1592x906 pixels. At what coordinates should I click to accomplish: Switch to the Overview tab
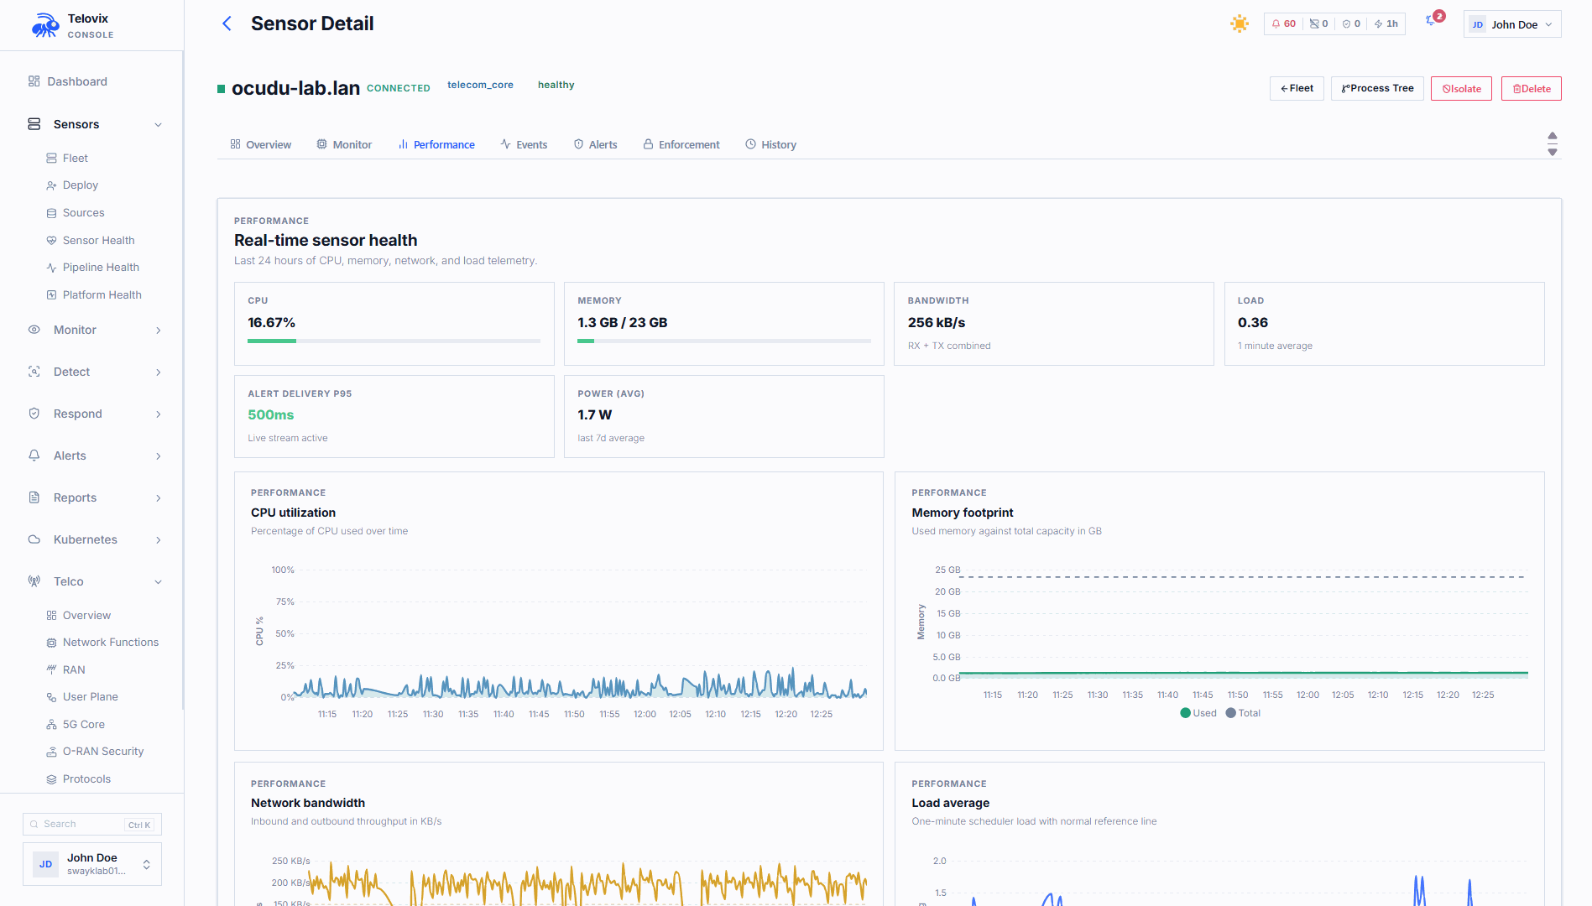pos(261,144)
